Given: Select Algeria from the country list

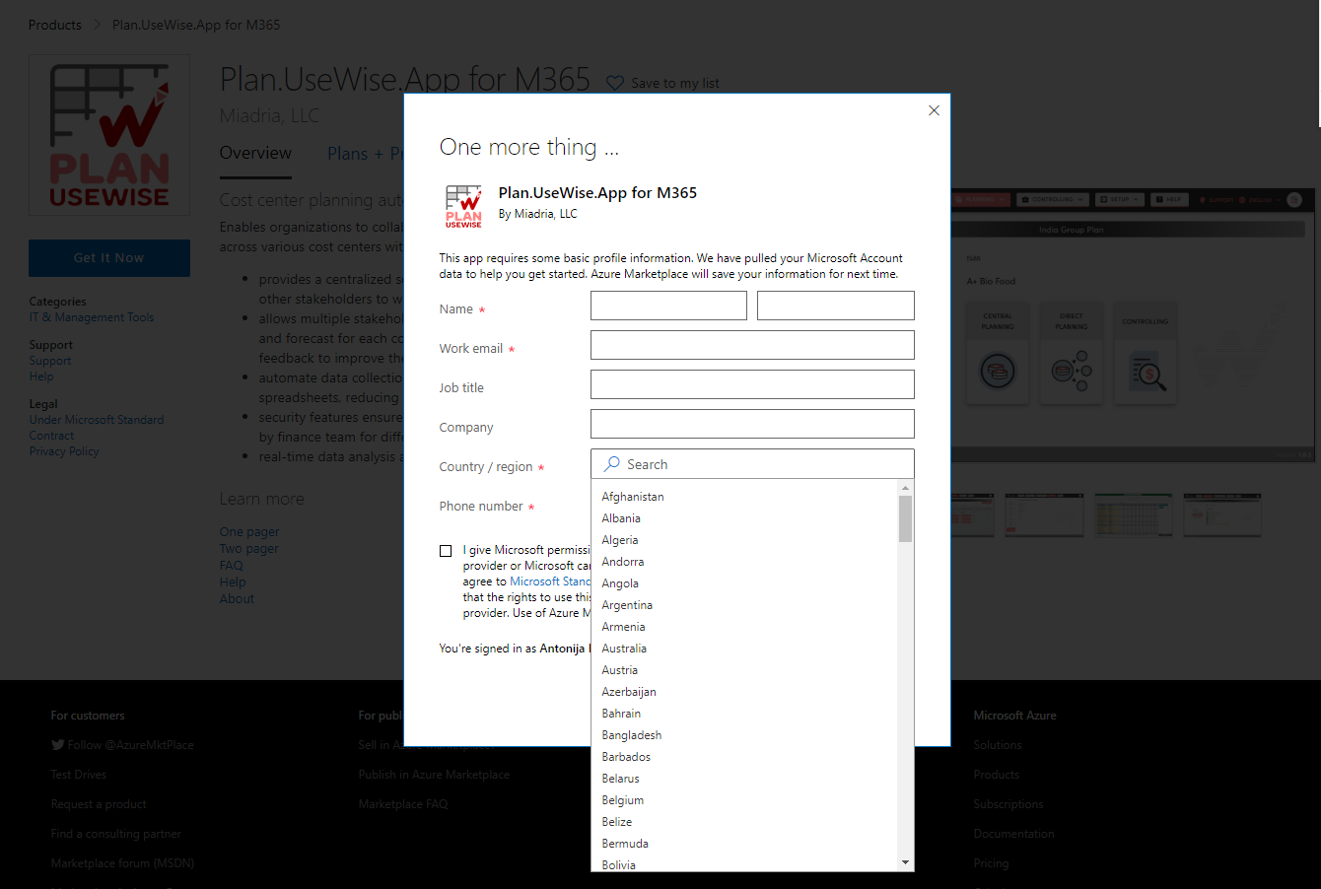Looking at the screenshot, I should pyautogui.click(x=744, y=540).
